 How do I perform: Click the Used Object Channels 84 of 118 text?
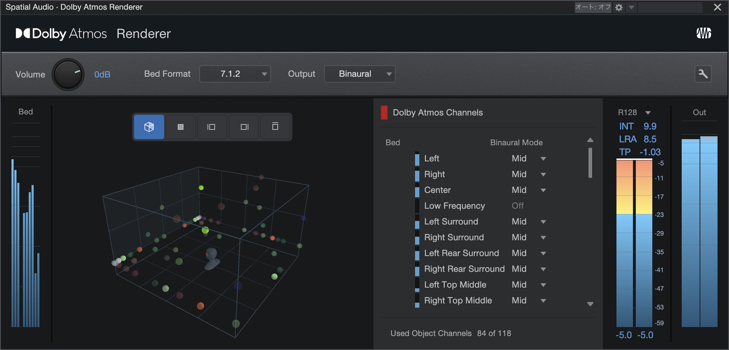(x=451, y=334)
